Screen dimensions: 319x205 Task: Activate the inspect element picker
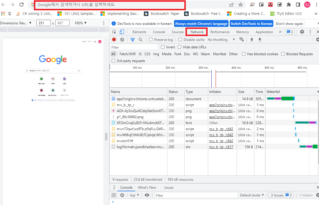coord(114,32)
